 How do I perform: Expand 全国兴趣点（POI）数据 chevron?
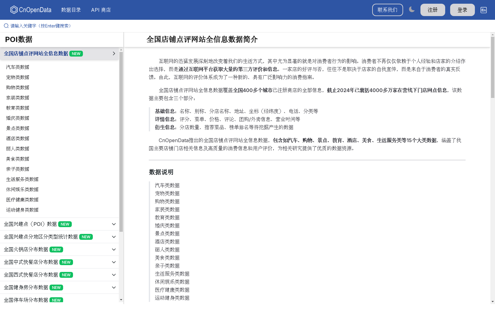[x=114, y=224]
